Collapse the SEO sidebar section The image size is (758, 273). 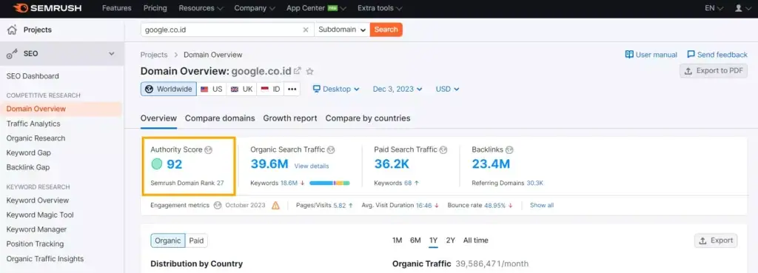coord(112,53)
